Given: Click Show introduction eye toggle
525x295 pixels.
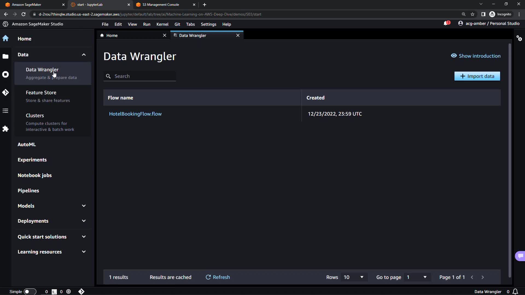Looking at the screenshot, I should coord(476,56).
